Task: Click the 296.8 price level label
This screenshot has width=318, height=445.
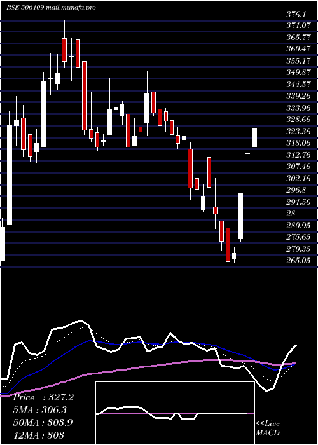Action: point(296,190)
